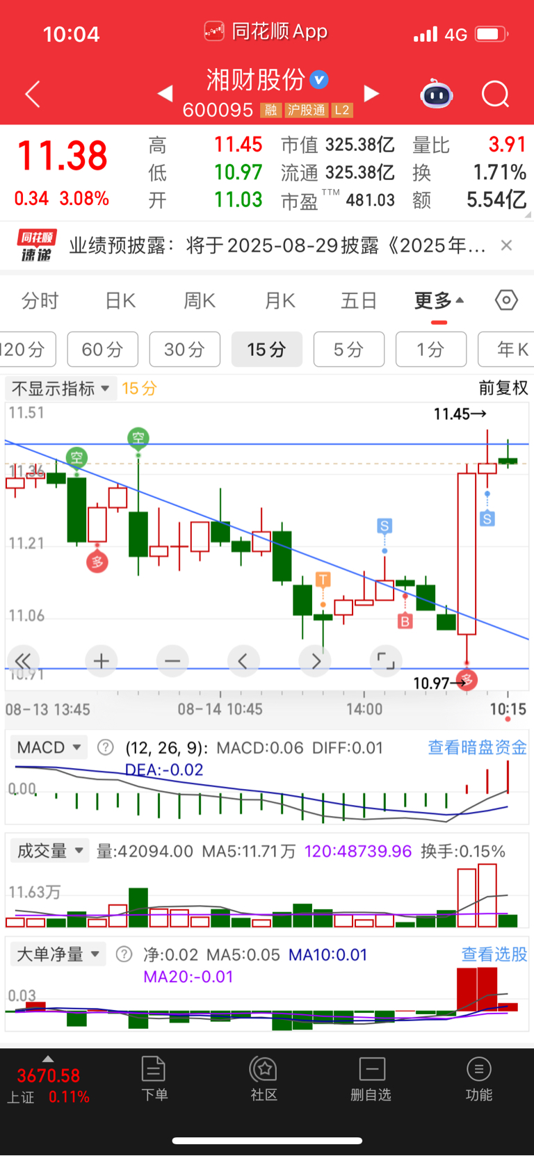
Task: Tap the 15分 orange period label
Action: pyautogui.click(x=139, y=388)
